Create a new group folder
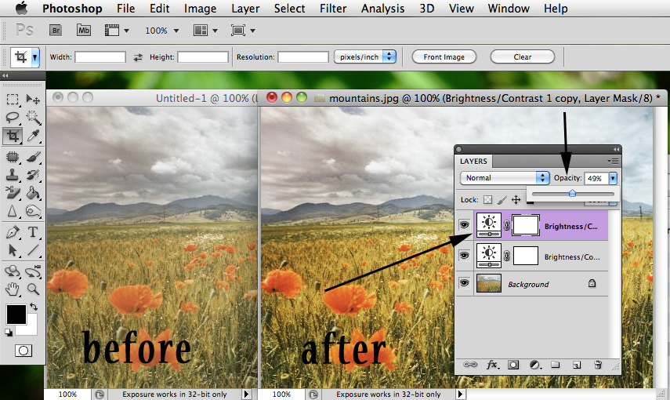Image resolution: width=670 pixels, height=400 pixels. [x=555, y=365]
